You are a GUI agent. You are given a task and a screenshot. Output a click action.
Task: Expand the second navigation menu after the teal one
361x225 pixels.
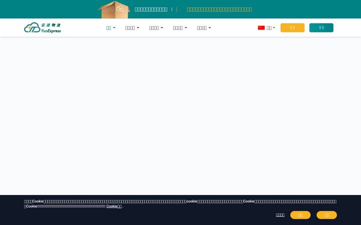pyautogui.click(x=132, y=28)
